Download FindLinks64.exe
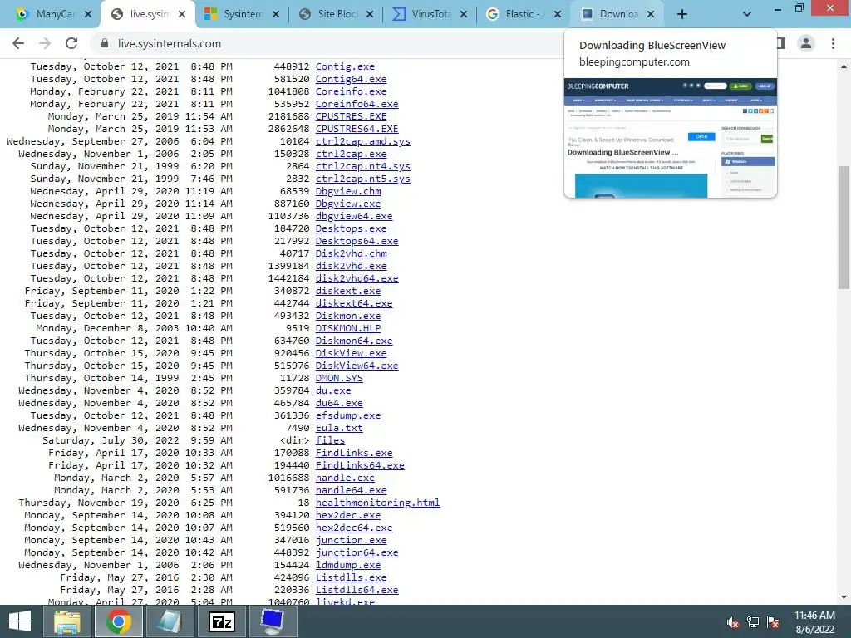The height and width of the screenshot is (638, 851). pyautogui.click(x=360, y=465)
